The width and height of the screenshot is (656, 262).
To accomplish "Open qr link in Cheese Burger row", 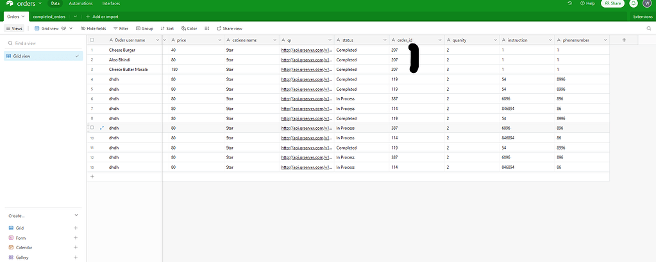I will pos(307,50).
